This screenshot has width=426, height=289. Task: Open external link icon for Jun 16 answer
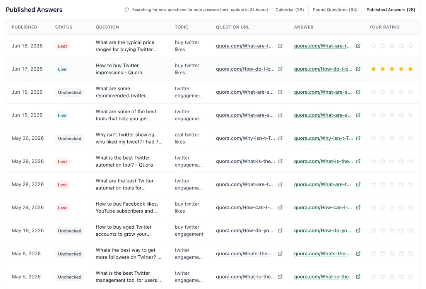(x=358, y=92)
